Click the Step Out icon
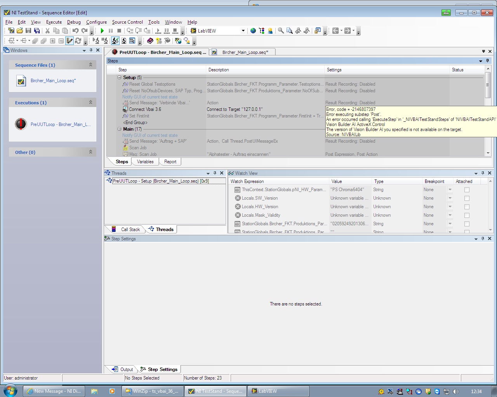The image size is (497, 397). coord(147,31)
